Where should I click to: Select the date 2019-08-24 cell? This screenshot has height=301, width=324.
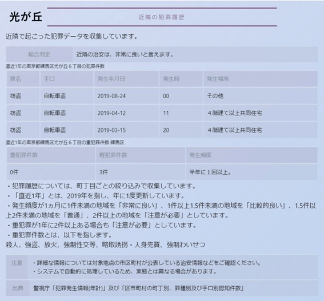(126, 96)
